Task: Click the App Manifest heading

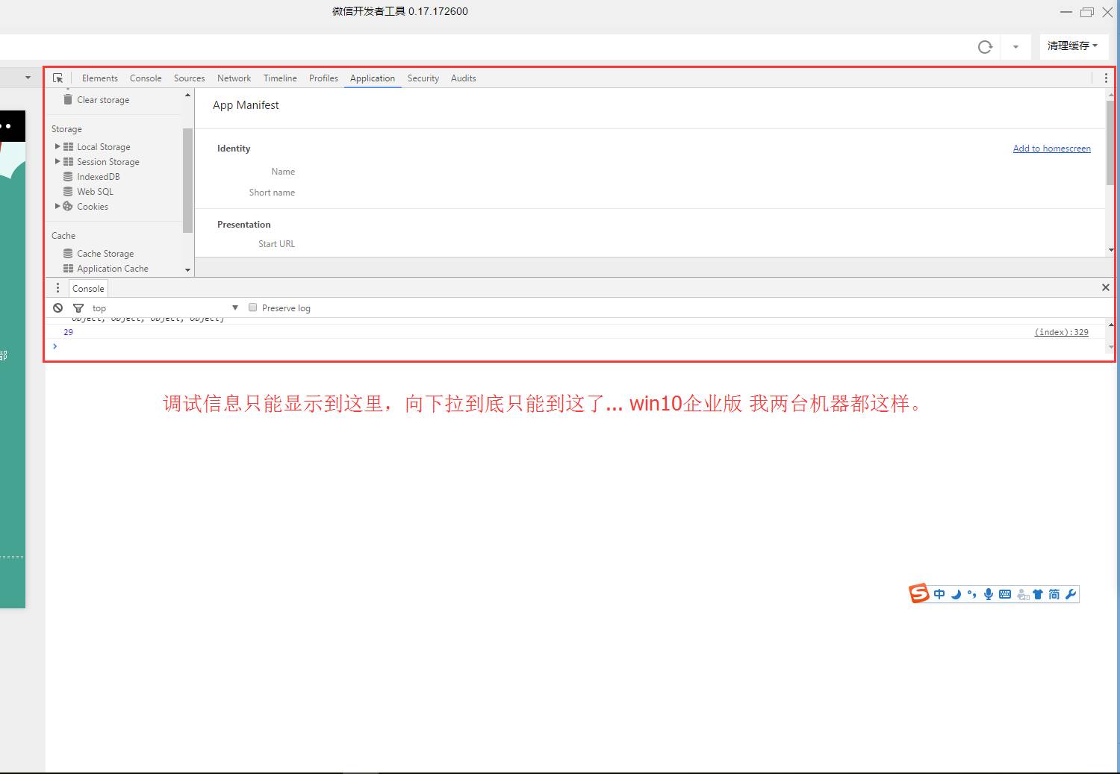Action: pos(246,105)
